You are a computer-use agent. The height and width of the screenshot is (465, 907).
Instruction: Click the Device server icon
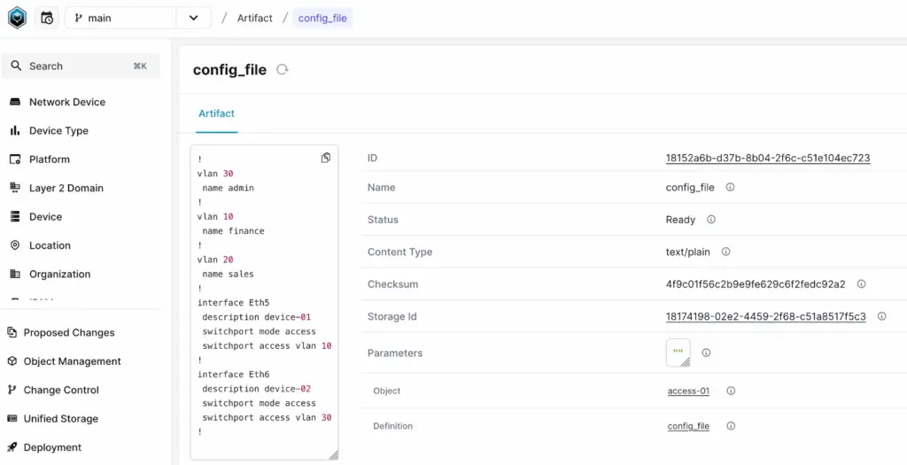click(x=15, y=216)
